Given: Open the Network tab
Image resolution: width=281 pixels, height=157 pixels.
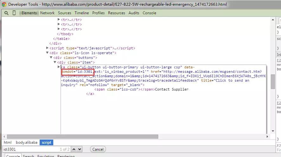Looking at the screenshot, I should tap(47, 13).
